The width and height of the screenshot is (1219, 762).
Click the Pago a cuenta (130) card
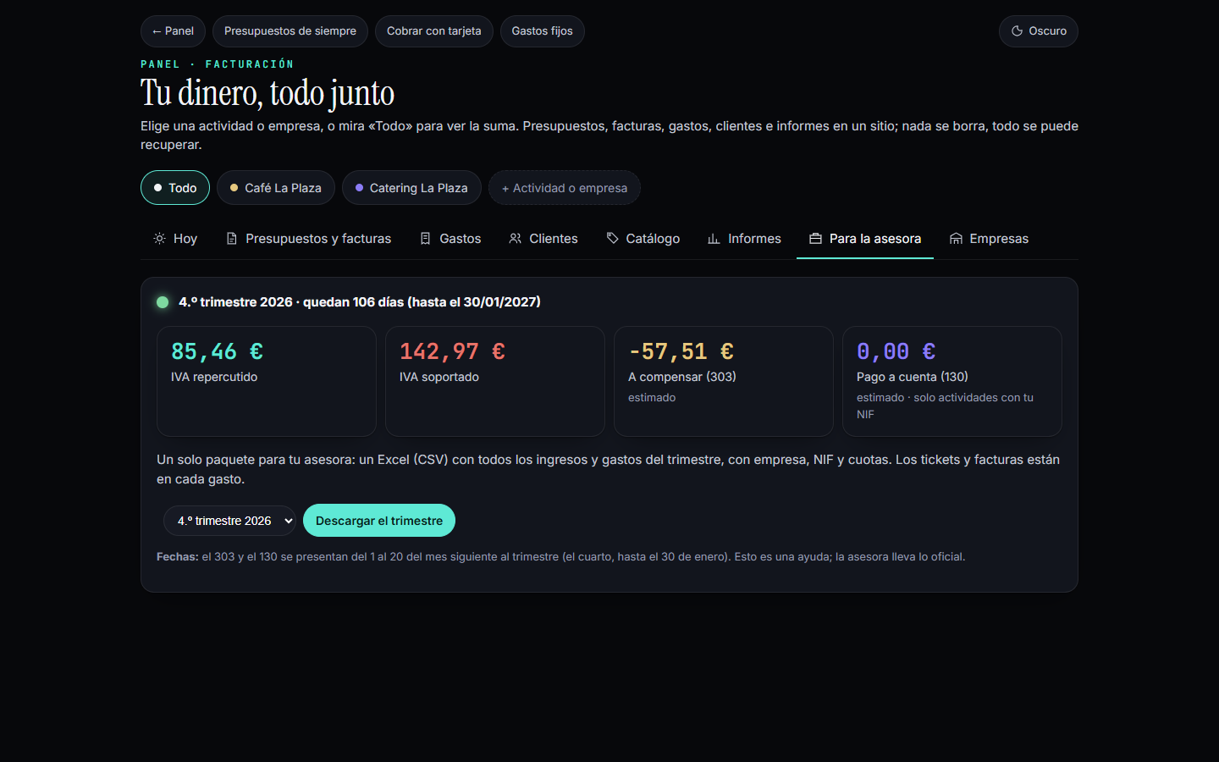click(952, 381)
